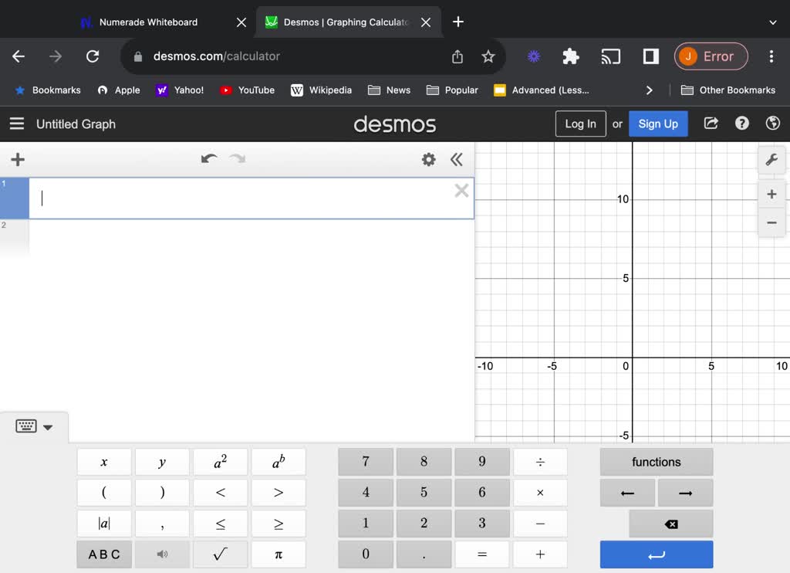This screenshot has width=790, height=573.
Task: Toggle keypad audio speaker key
Action: (162, 554)
